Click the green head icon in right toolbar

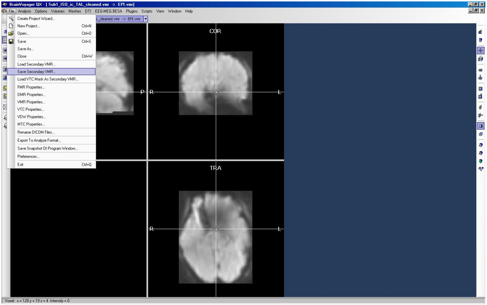pos(481,161)
